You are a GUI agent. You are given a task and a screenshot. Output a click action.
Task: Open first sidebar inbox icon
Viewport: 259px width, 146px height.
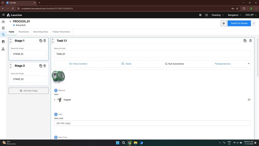pos(3,22)
